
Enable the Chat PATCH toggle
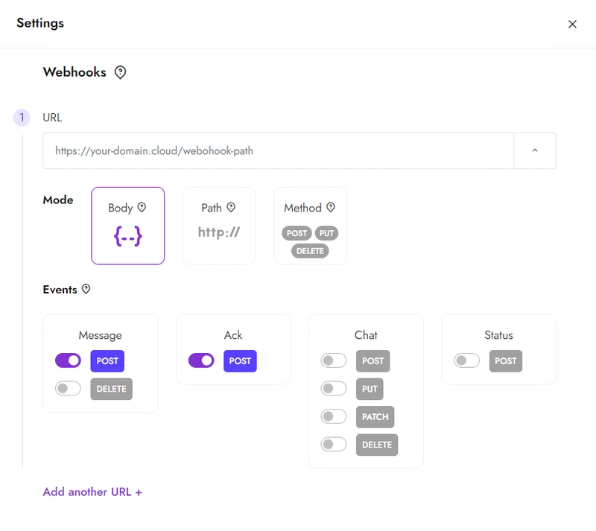pyautogui.click(x=333, y=416)
